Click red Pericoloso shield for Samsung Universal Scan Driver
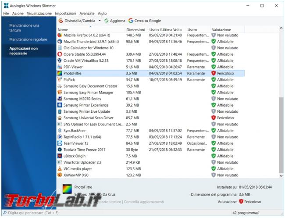 click(x=214, y=118)
